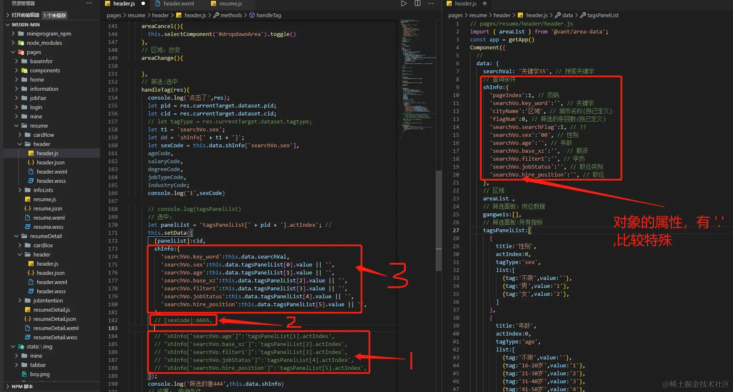Viewport: 733px width, 392px height.
Task: Open header.json under resumeDetail/header
Action: (x=51, y=273)
